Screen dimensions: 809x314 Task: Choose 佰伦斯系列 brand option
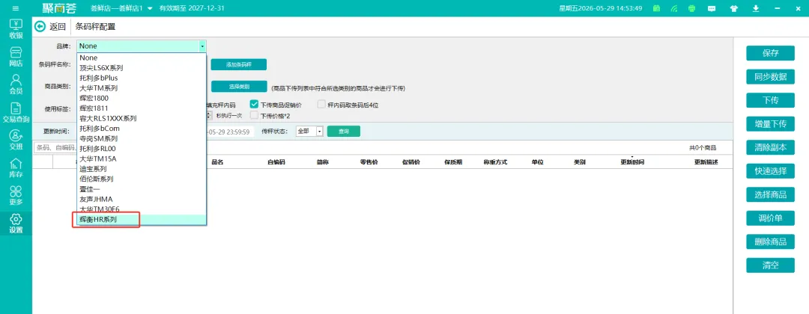(x=142, y=179)
